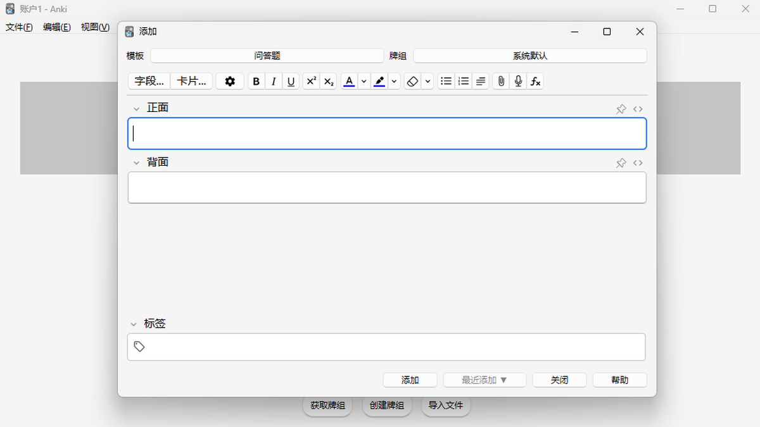Maximize the 添加 dialog window
This screenshot has height=427, width=760.
607,32
